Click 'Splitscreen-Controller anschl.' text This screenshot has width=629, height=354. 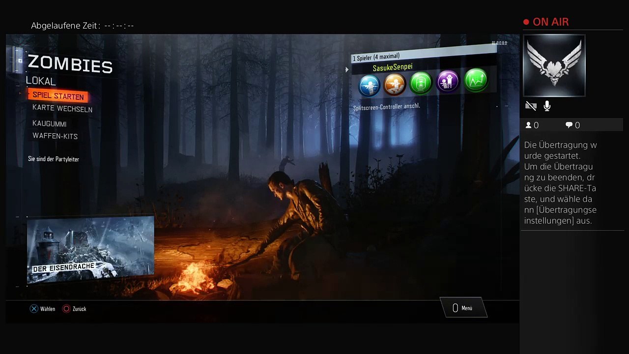tap(387, 107)
